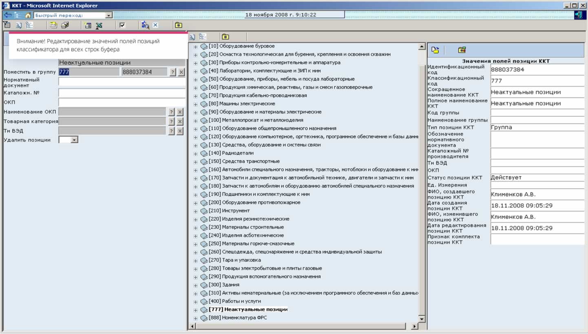Click the X button in Тн ВЭД row
The image size is (588, 334).
[180, 131]
